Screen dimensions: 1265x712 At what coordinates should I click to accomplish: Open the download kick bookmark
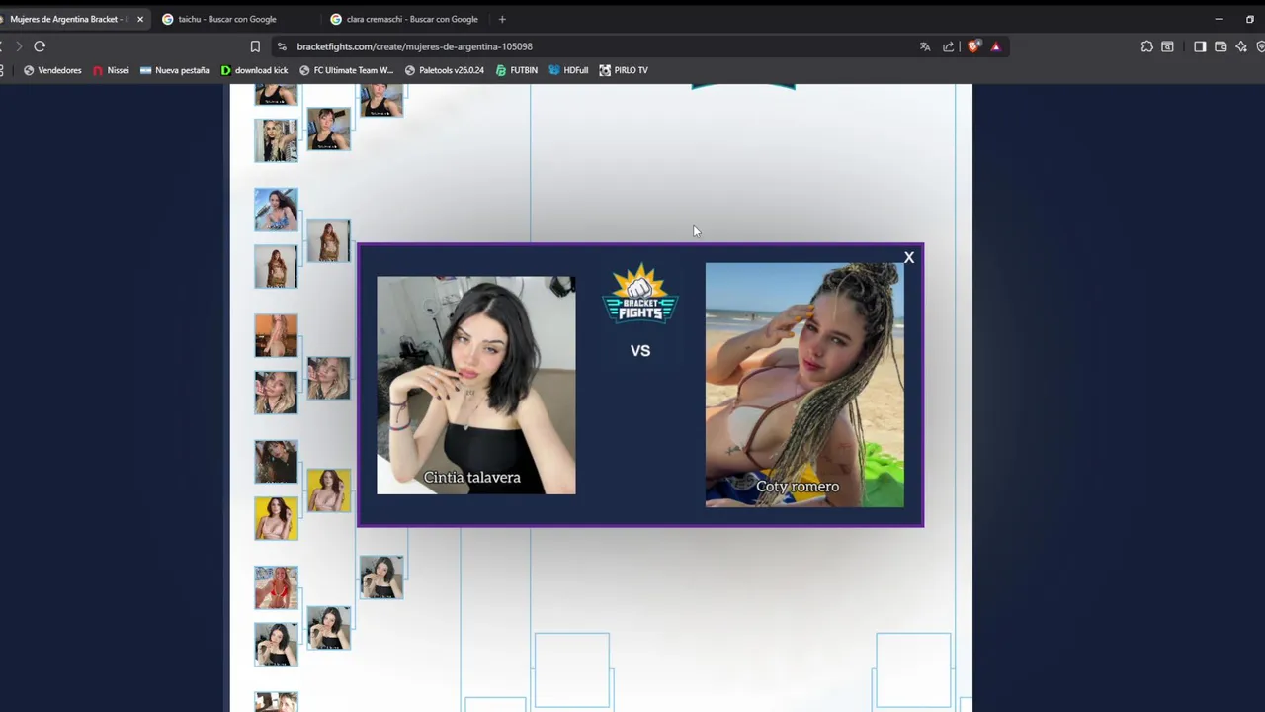pyautogui.click(x=254, y=70)
